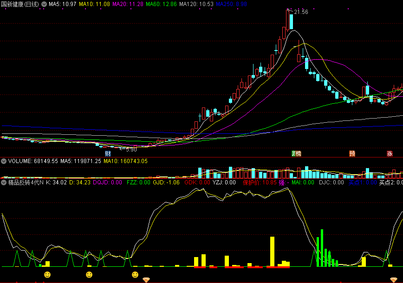Image resolution: width=403 pixels, height=283 pixels.
Task: Click the peak candlestick near 21.56
Action: [x=287, y=20]
